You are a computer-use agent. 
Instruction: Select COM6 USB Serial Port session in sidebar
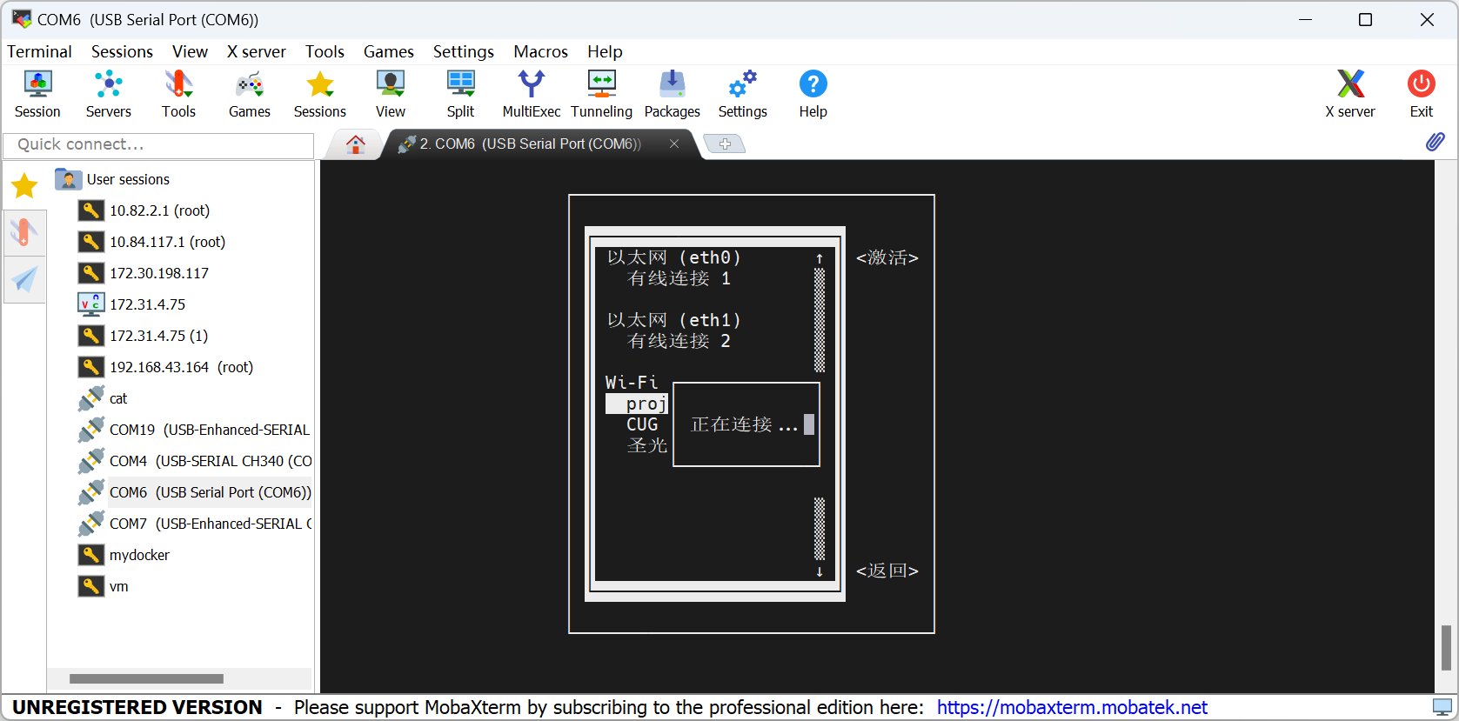[195, 492]
